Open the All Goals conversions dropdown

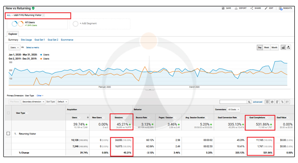coord(233,110)
